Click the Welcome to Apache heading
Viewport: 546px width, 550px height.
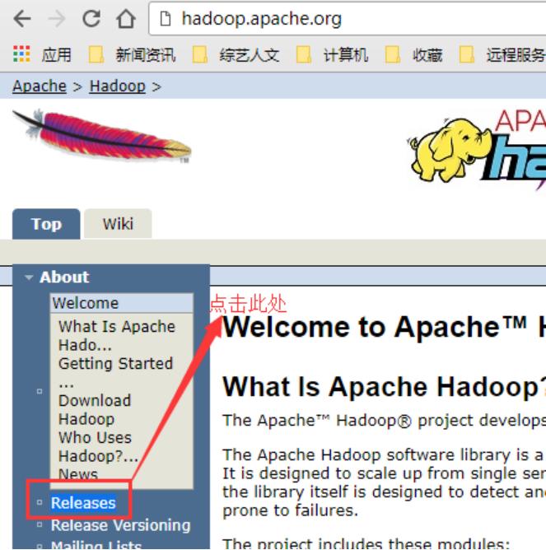point(384,327)
